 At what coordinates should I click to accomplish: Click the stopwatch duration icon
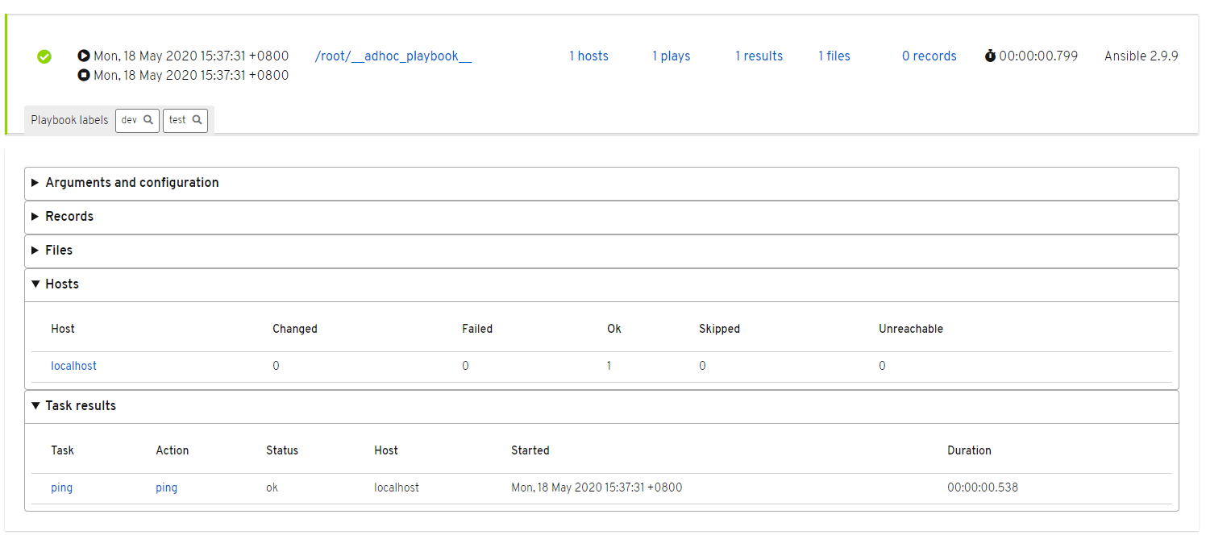coord(990,56)
